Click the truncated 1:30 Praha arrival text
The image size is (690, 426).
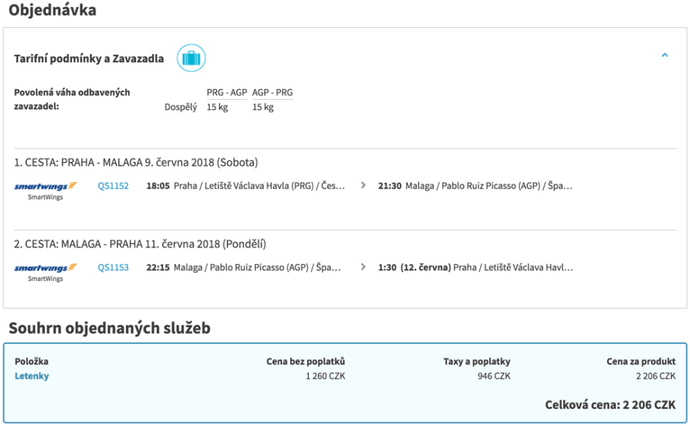pos(475,267)
